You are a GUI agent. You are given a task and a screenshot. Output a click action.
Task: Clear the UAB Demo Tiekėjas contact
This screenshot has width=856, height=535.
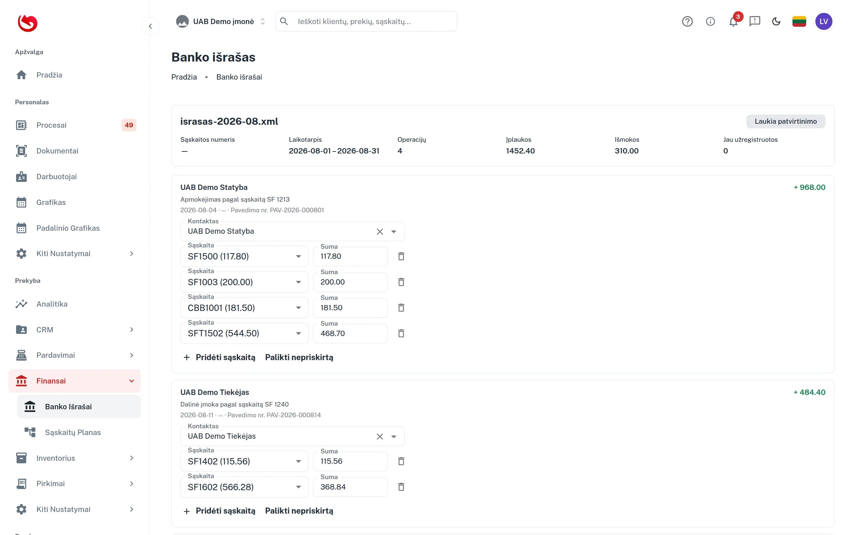[x=380, y=437]
